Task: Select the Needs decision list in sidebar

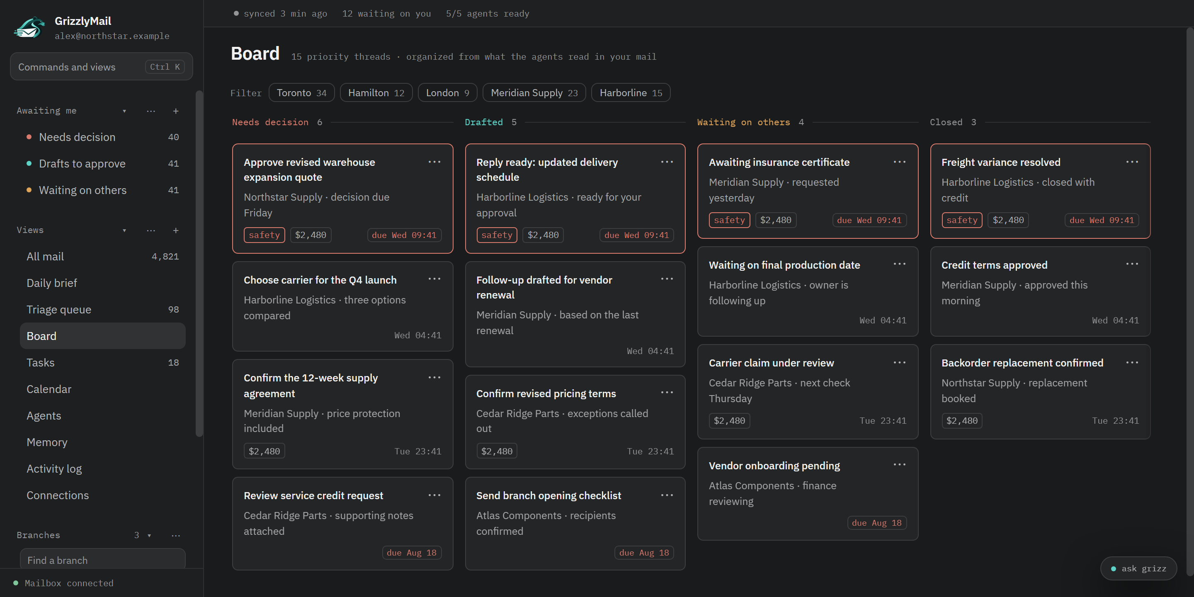Action: coord(102,137)
